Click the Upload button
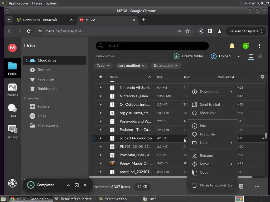This screenshot has height=202, width=270. click(222, 56)
